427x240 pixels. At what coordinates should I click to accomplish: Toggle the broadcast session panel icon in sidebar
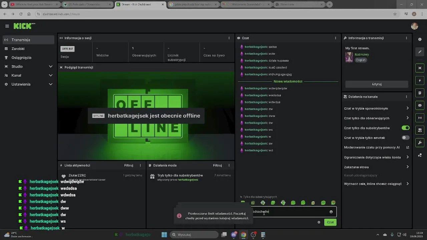(420, 118)
